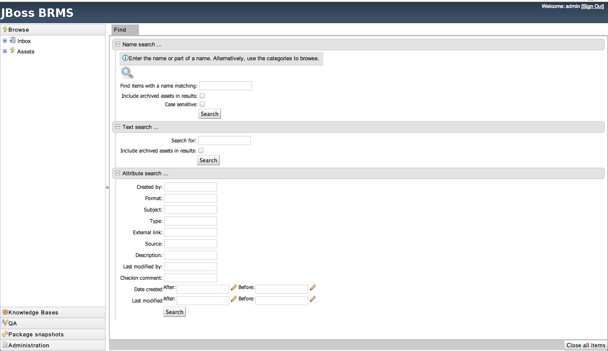This screenshot has width=608, height=351.
Task: Click the info icon in name search hint
Action: tap(125, 58)
